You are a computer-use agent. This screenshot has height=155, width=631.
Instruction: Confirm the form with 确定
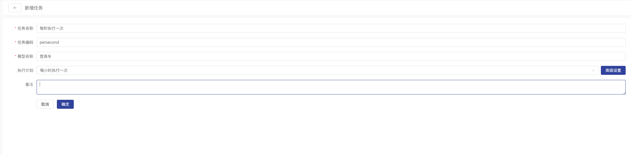pyautogui.click(x=65, y=104)
